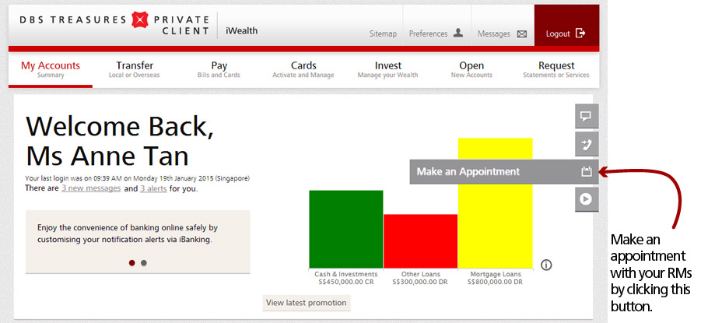Open the 3 new messages link
Image resolution: width=708 pixels, height=323 pixels.
(91, 188)
